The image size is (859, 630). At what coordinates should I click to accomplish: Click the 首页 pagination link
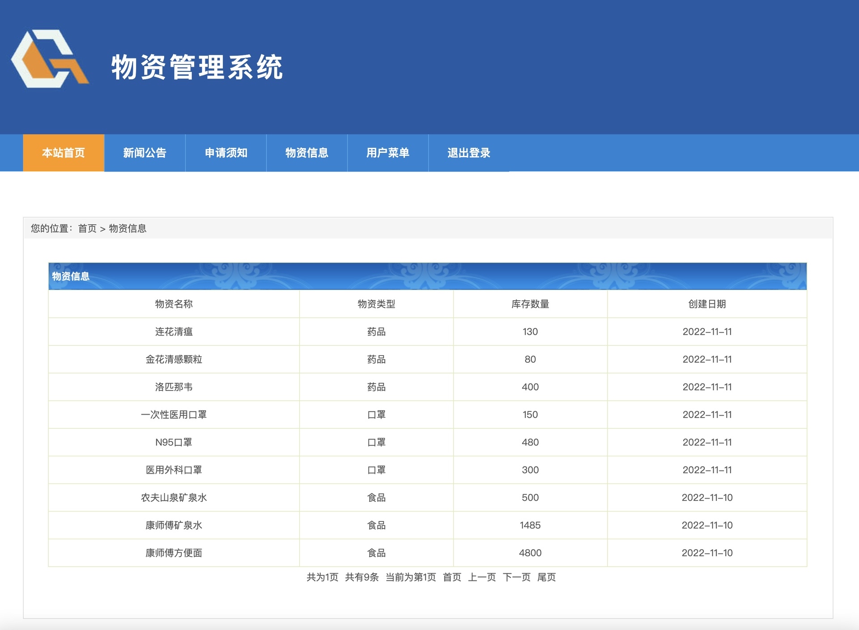click(452, 577)
